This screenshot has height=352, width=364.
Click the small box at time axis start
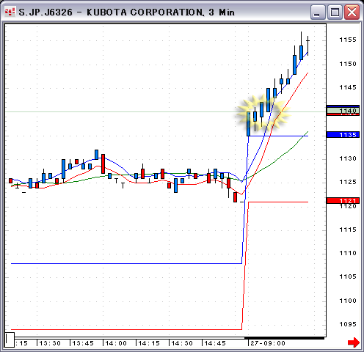point(10,340)
